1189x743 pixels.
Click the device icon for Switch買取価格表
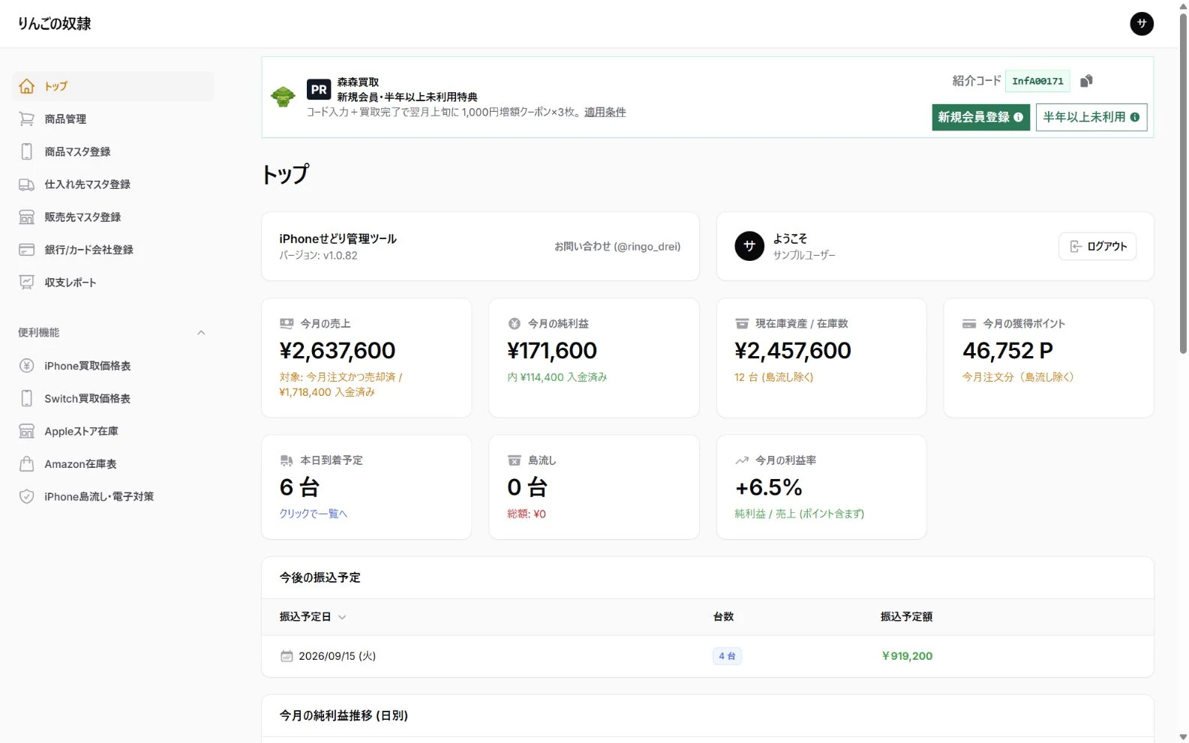pyautogui.click(x=27, y=399)
